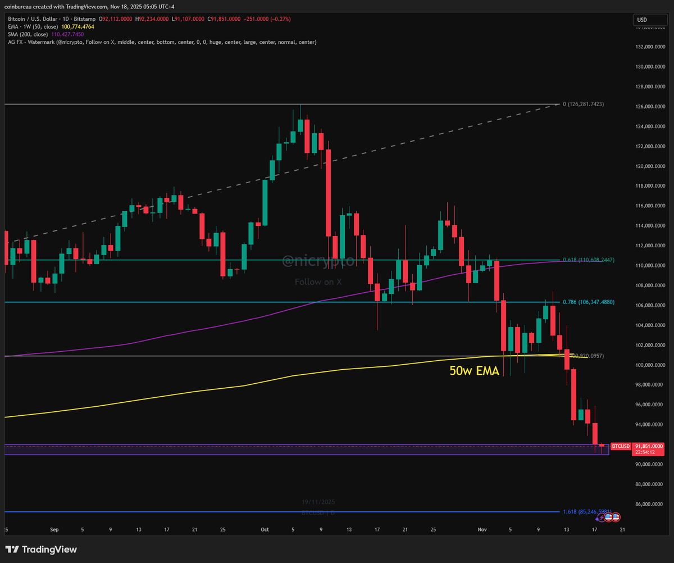Click the 100,920.0957 level label
The height and width of the screenshot is (563, 674).
[x=587, y=356]
